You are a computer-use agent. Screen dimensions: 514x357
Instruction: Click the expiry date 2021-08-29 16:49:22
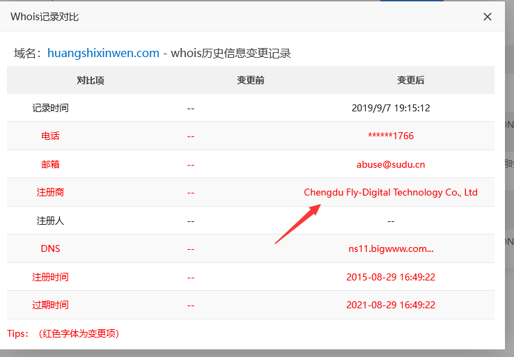click(391, 305)
